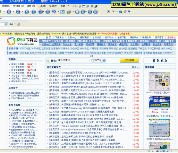Click the www.jz5u.com site URL text
The width and height of the screenshot is (178, 153).
[30, 78]
